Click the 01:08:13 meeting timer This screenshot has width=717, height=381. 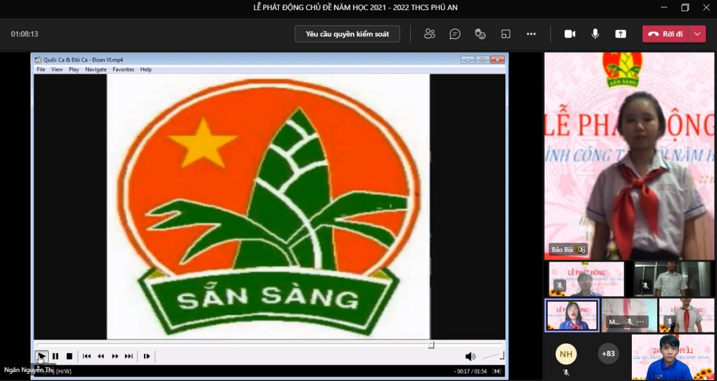point(25,34)
